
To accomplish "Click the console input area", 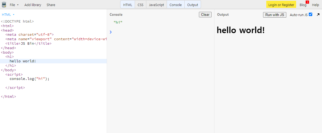I will point(162,32).
